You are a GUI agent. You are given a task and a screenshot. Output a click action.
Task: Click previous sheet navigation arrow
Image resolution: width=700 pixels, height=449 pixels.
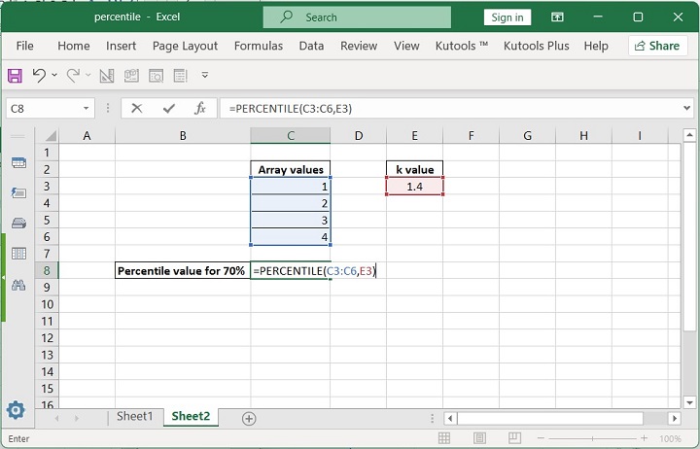[56, 419]
